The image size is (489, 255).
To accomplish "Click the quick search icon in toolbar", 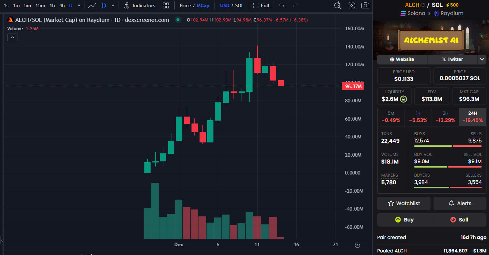I will [x=338, y=5].
